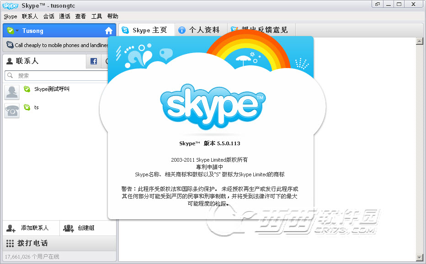Click the info icon on 个人资料 tab
Viewport: 426px width, 264px height.
coord(182,30)
